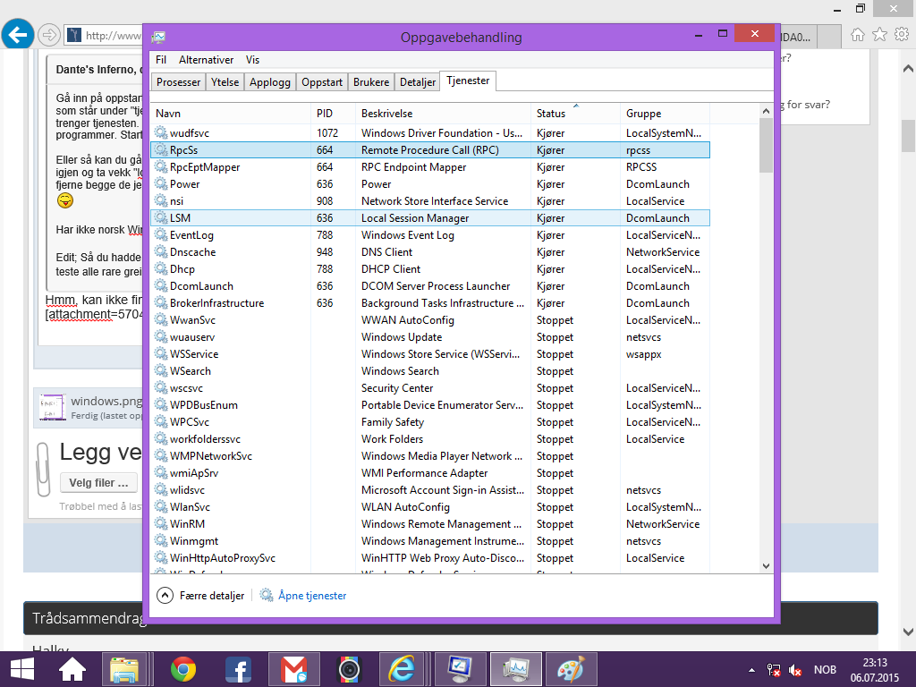This screenshot has width=916, height=687.
Task: Click the NOB keyboard language indicator
Action: click(x=825, y=670)
